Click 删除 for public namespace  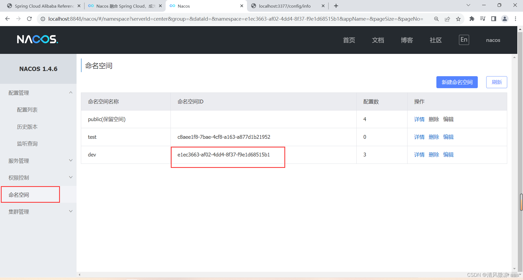[434, 119]
